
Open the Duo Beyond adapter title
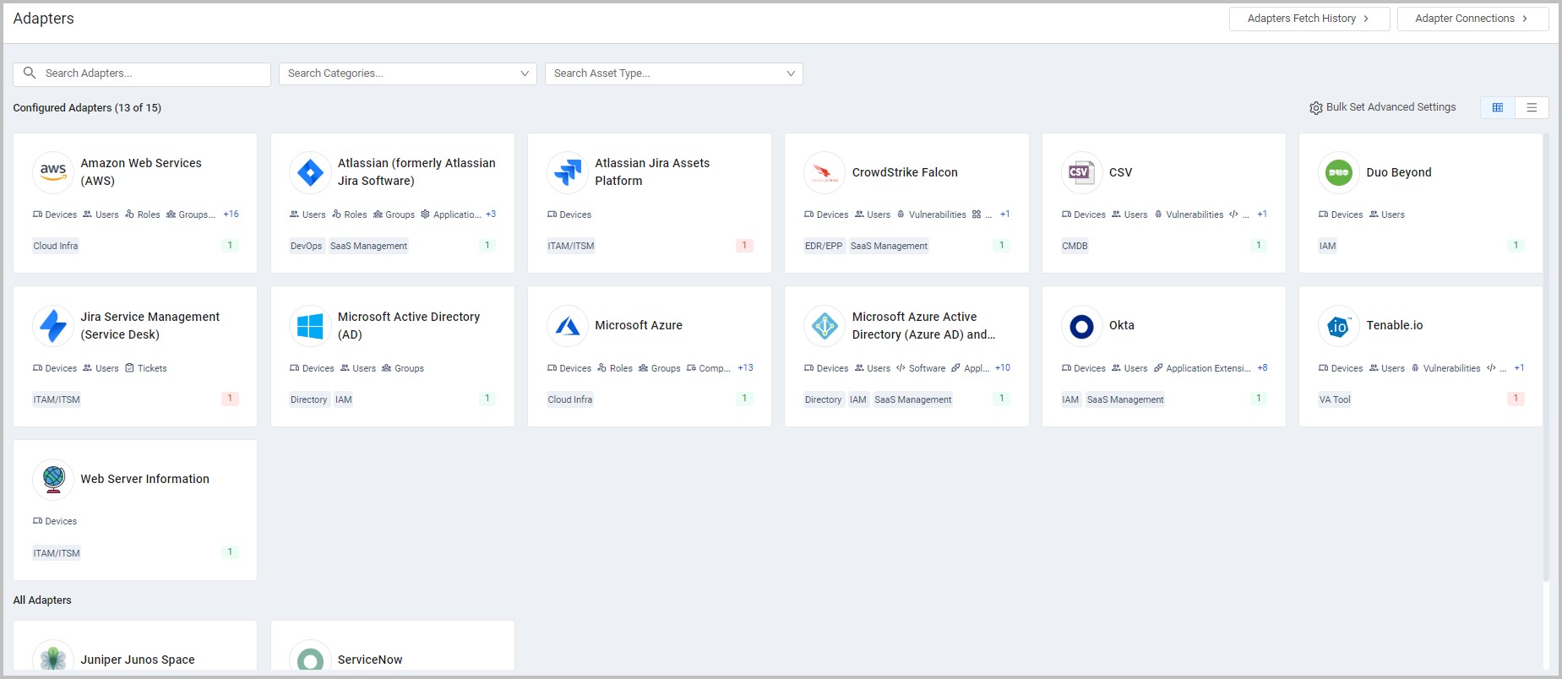pyautogui.click(x=1399, y=172)
